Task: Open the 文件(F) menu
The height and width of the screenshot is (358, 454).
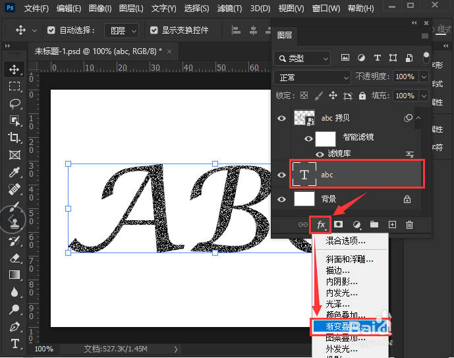Action: pos(36,9)
